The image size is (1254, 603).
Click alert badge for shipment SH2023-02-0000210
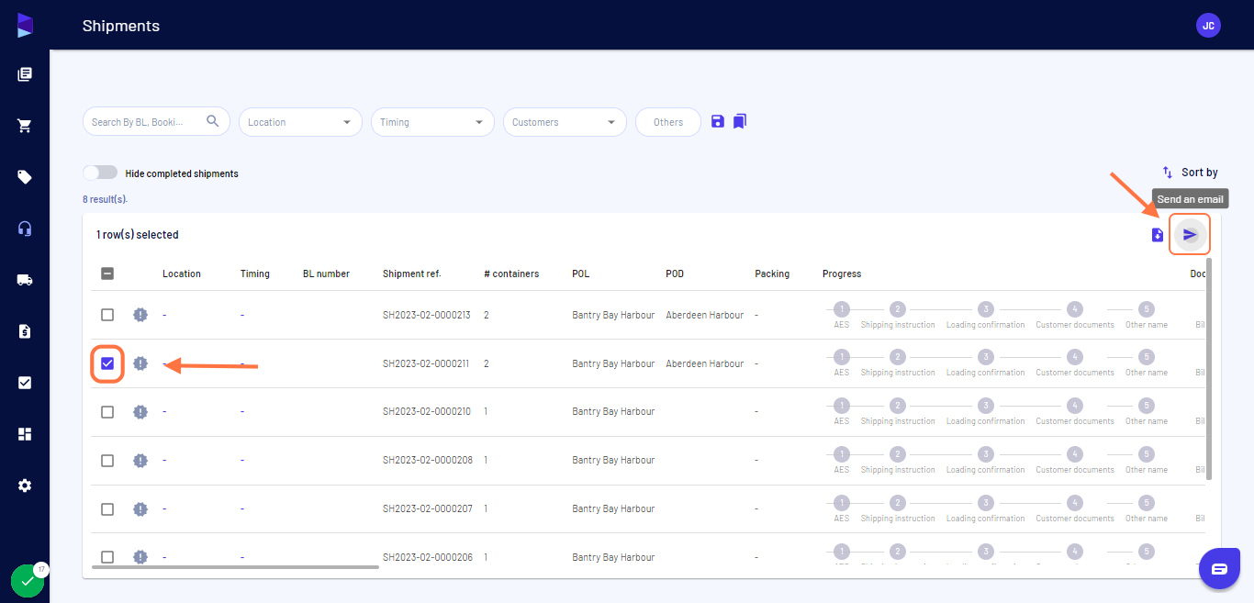(140, 412)
